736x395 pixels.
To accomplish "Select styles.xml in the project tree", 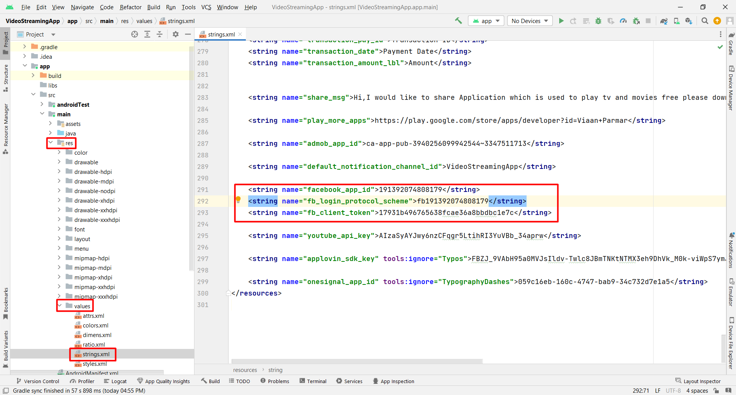I will click(x=95, y=364).
